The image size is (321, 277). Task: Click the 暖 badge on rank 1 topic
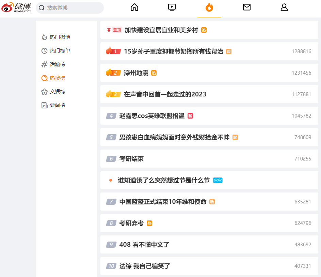(229, 51)
